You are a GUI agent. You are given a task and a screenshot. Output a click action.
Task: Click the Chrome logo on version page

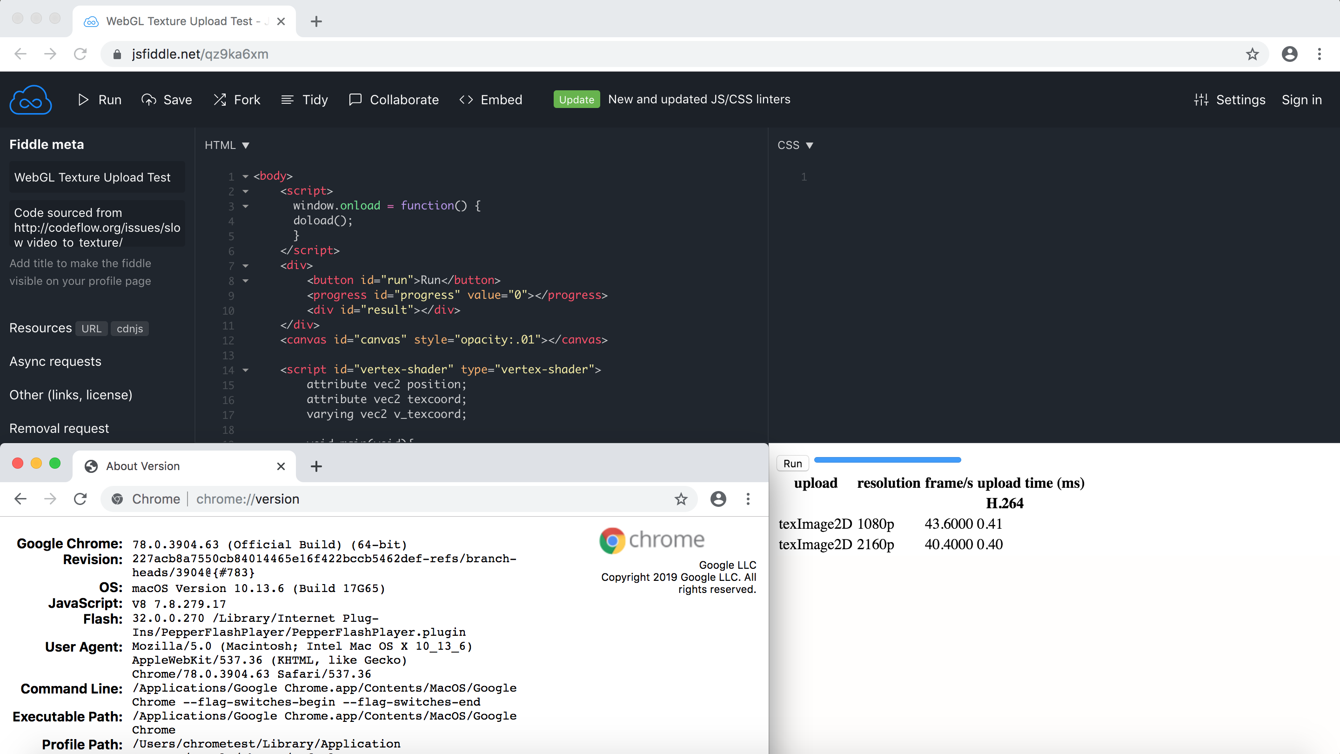652,541
